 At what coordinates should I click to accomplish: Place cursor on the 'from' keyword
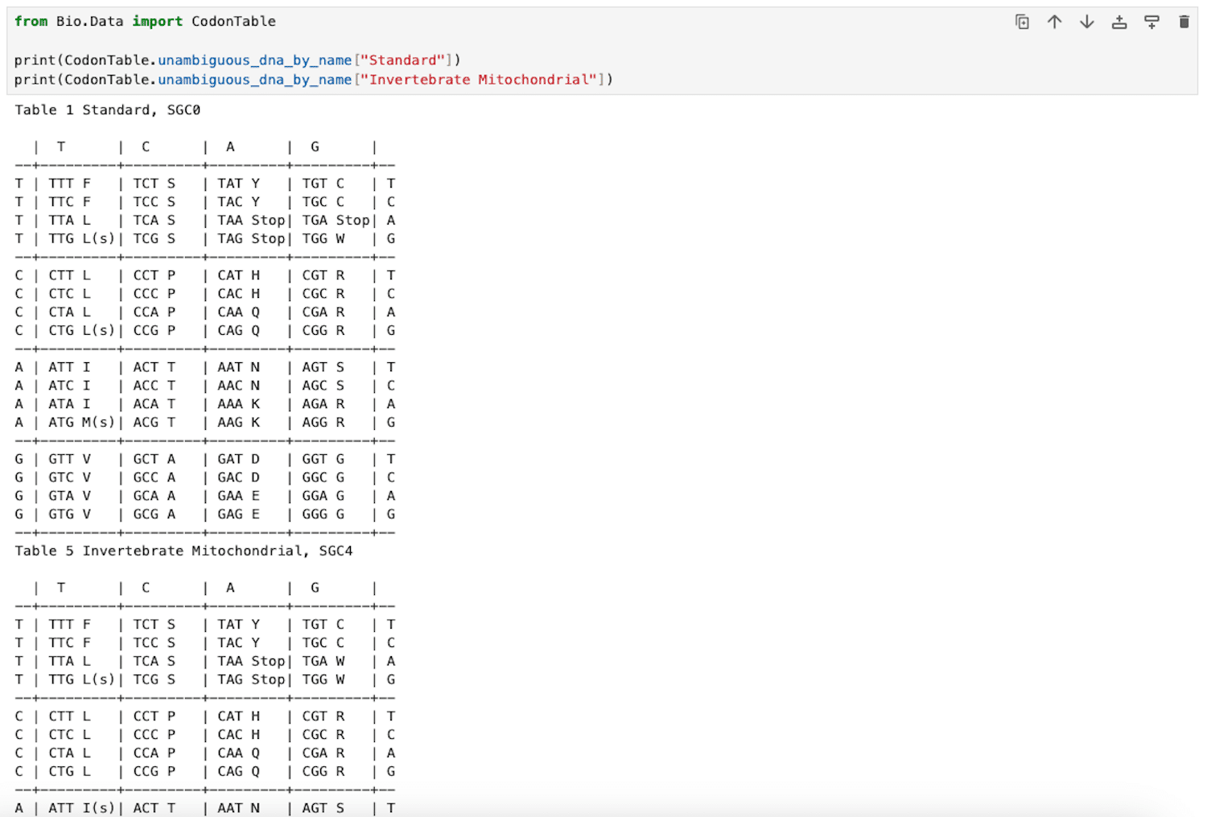tap(31, 22)
